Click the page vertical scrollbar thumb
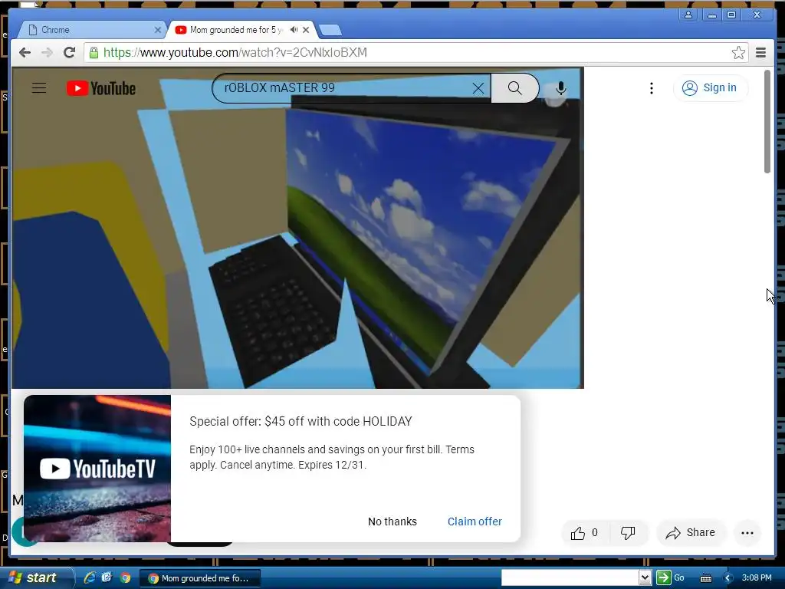Screen dimensions: 785x589 [767, 122]
